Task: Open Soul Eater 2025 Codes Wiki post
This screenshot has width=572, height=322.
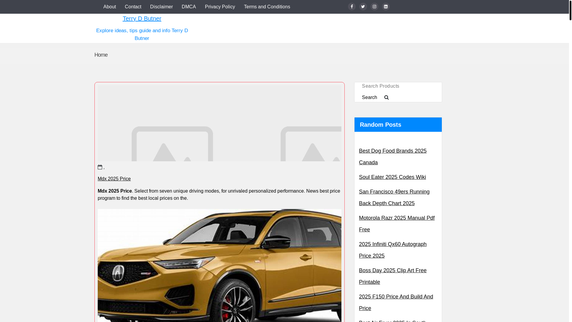Action: click(392, 177)
